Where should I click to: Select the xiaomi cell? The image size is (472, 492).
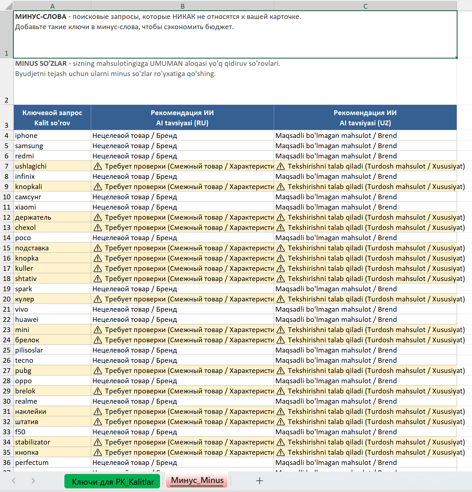(x=52, y=207)
